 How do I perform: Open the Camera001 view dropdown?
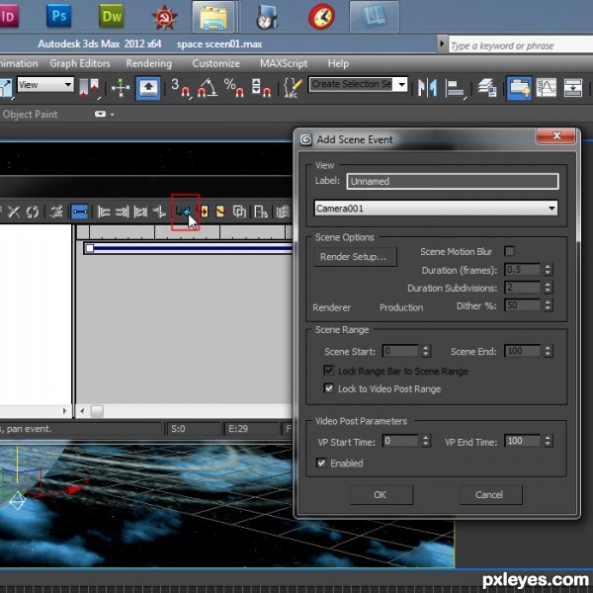coord(436,209)
